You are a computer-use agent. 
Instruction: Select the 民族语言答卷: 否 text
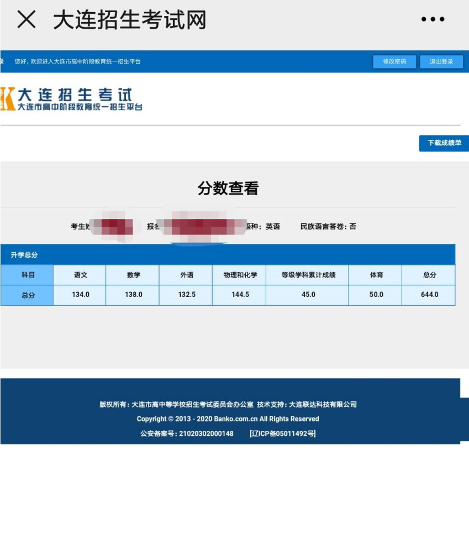[329, 226]
